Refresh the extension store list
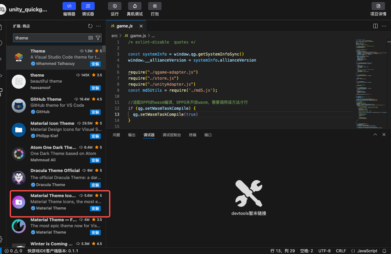The image size is (391, 254). [90, 26]
